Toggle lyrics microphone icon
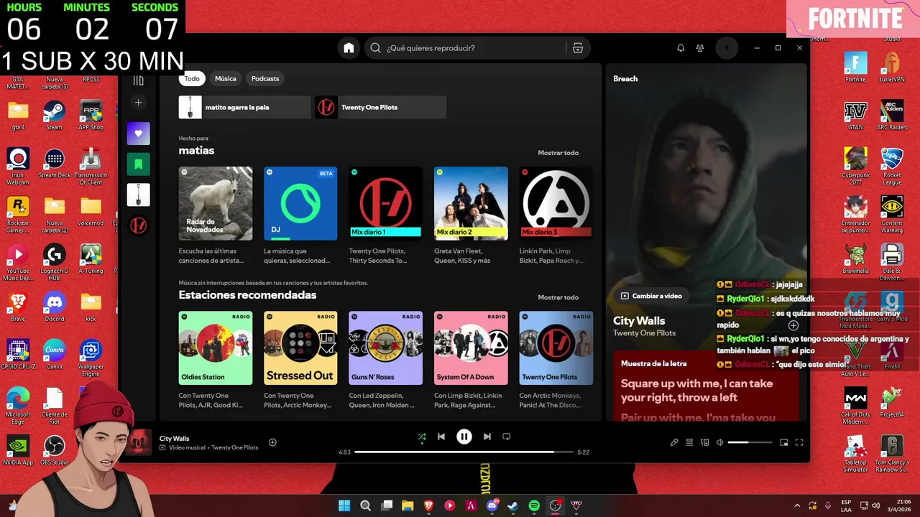This screenshot has height=517, width=920. 674,443
